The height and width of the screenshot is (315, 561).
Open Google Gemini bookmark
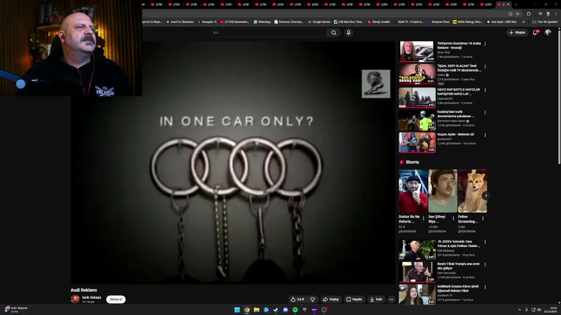[319, 22]
